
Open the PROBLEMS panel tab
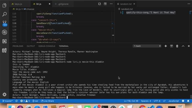[x=18, y=46]
